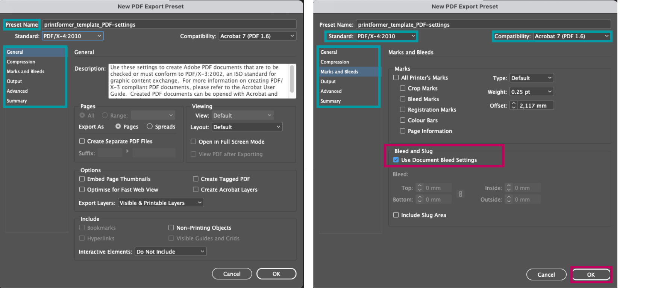Tick the Create Tagged PDF option
This screenshot has height=288, width=661.
click(x=196, y=179)
